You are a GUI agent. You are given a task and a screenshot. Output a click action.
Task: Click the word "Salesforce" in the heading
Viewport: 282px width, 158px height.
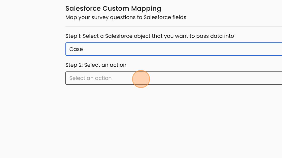(x=83, y=8)
